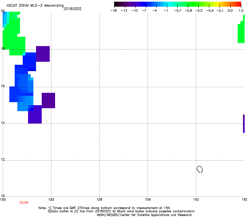The height and width of the screenshot is (217, 247).
Task: Click the colorbar label -7
Action: pyautogui.click(x=144, y=11)
